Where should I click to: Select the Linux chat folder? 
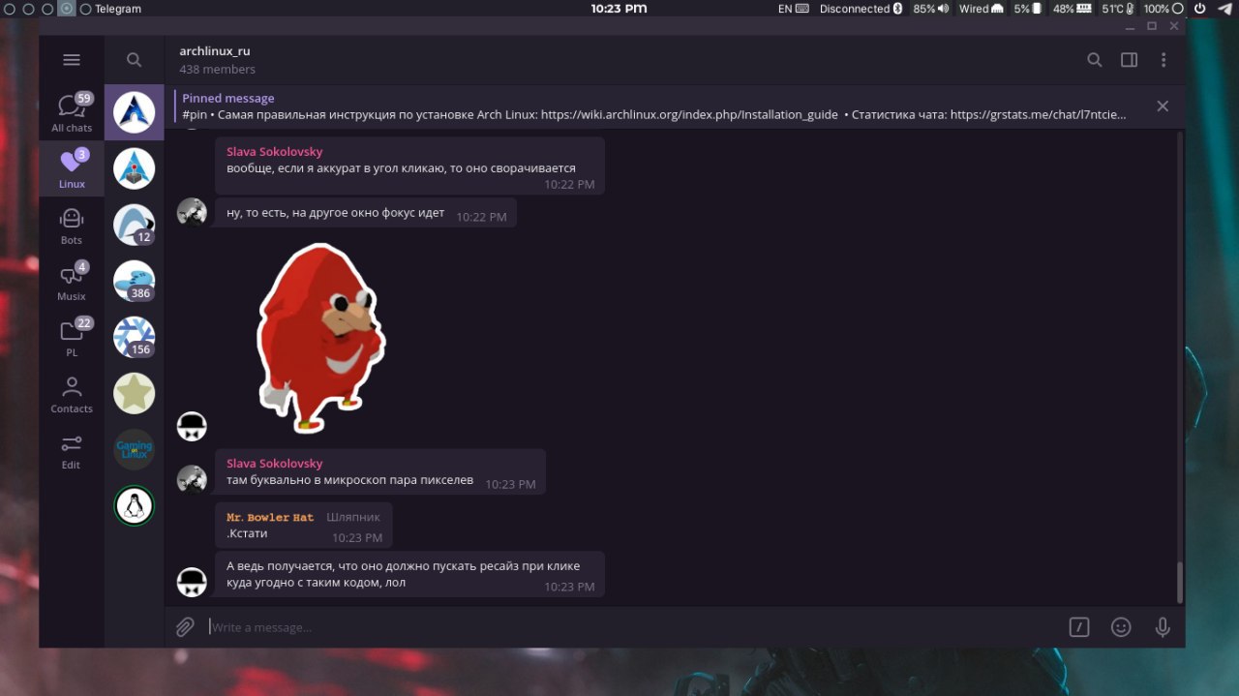pos(72,169)
